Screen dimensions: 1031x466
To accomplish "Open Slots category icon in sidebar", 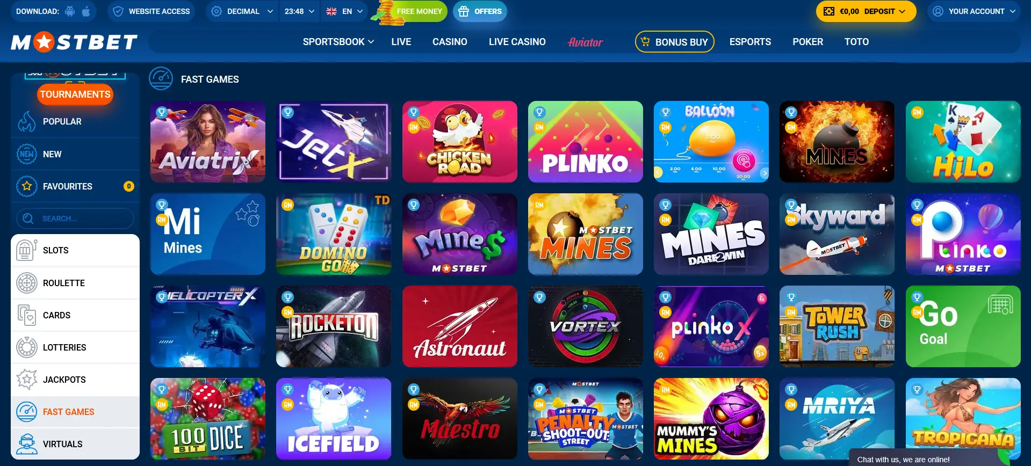I will [x=26, y=250].
